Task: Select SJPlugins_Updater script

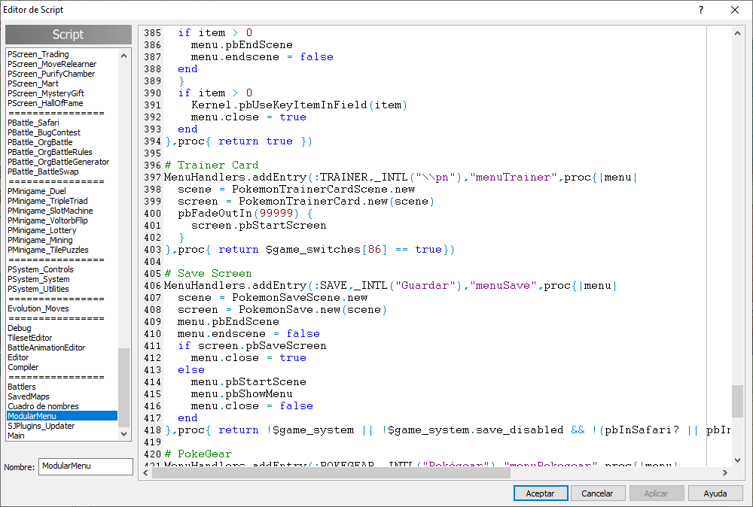Action: 41,426
